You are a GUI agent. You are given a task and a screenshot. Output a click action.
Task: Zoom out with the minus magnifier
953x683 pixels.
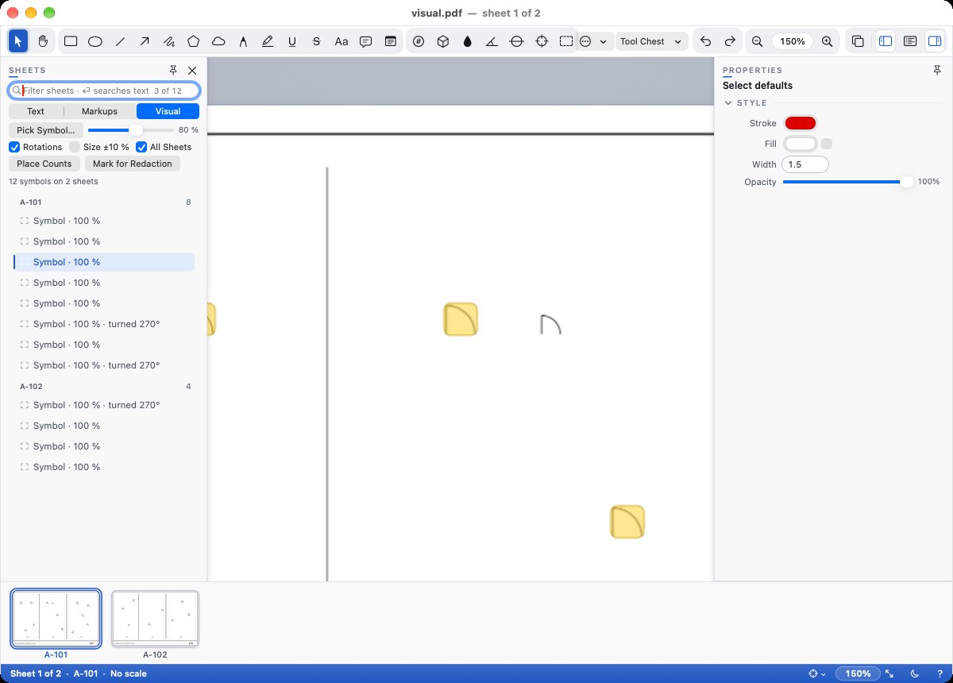(758, 41)
